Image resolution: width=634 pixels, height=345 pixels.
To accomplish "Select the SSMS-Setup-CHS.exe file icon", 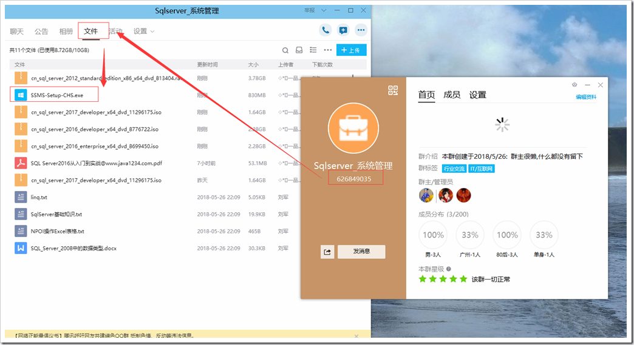I will [x=21, y=95].
